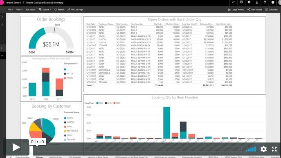Click the $8,021,333 total value

coord(208,85)
